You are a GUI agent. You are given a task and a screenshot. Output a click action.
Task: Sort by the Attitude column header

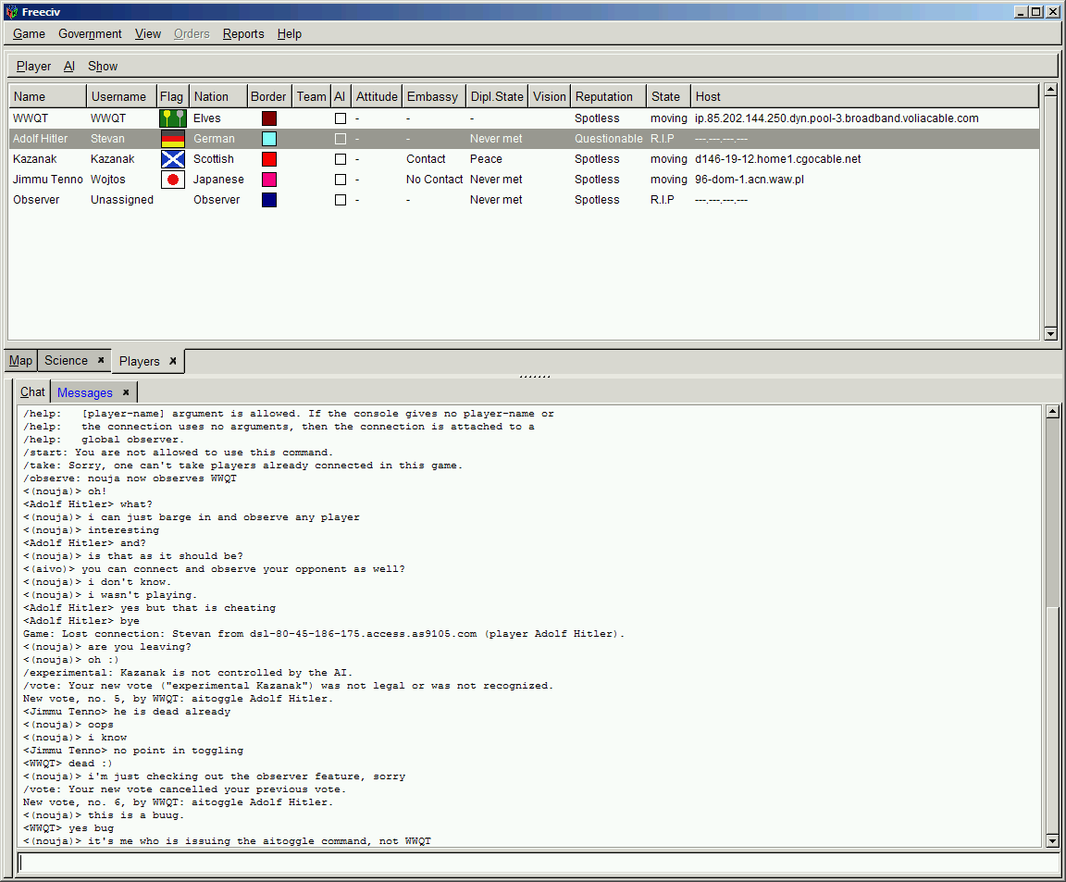377,96
